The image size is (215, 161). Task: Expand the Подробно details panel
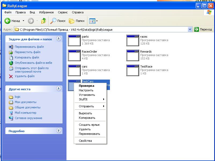coord(58,131)
